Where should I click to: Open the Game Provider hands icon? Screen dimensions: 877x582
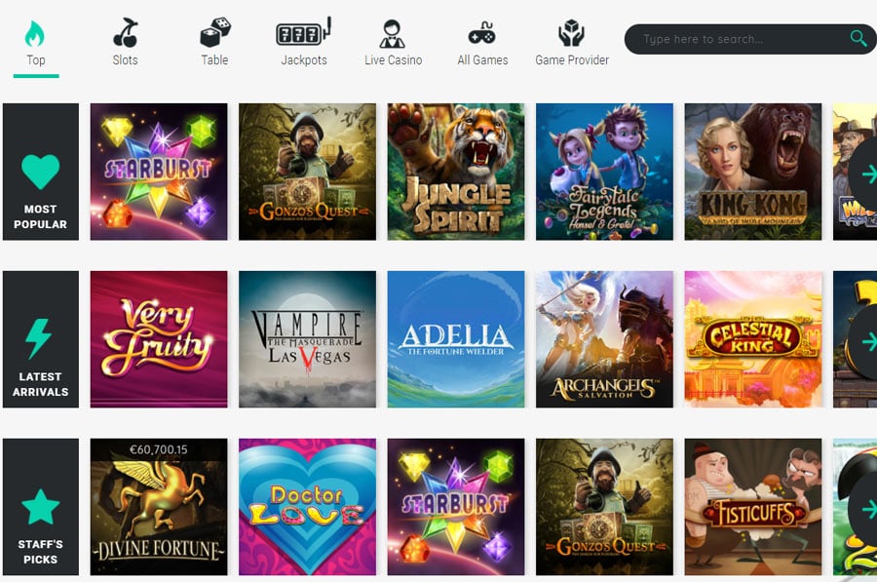pyautogui.click(x=571, y=33)
